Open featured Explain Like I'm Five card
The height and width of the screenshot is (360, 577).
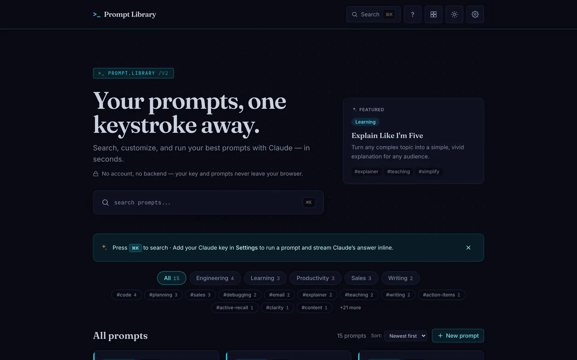click(x=413, y=141)
